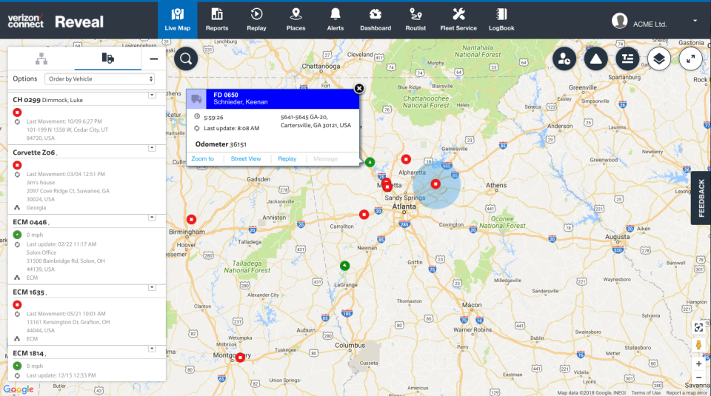Screen dimensions: 711x396
Task: Click the Google Maps zoom in plus button
Action: [x=698, y=364]
